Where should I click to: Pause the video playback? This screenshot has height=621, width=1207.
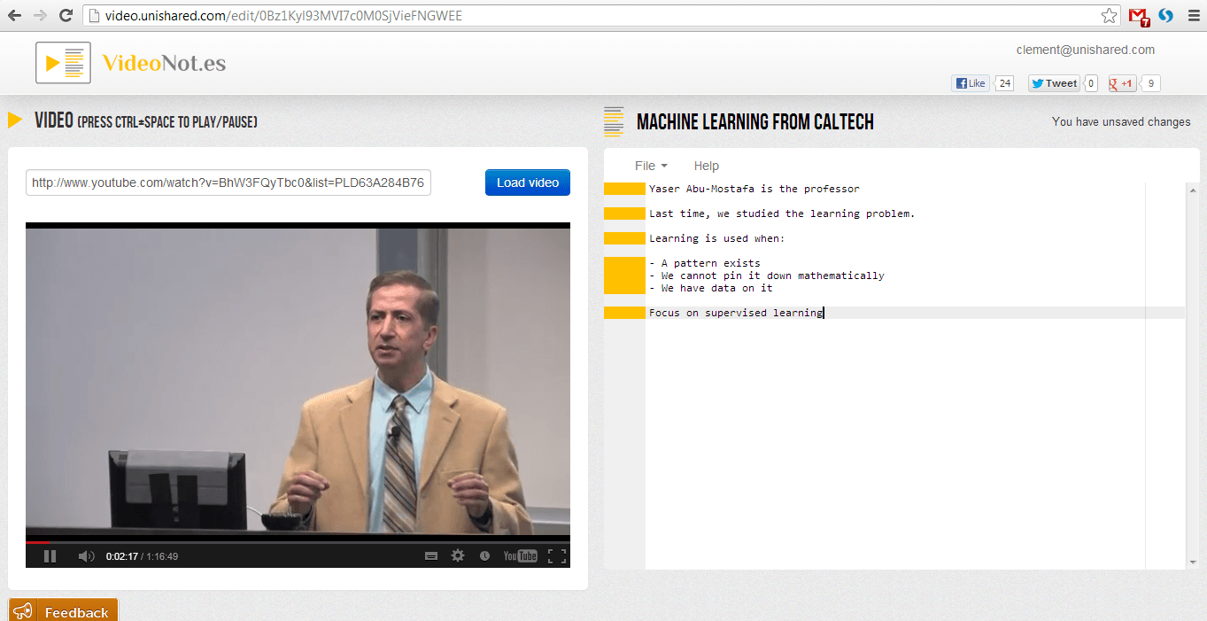click(x=50, y=556)
